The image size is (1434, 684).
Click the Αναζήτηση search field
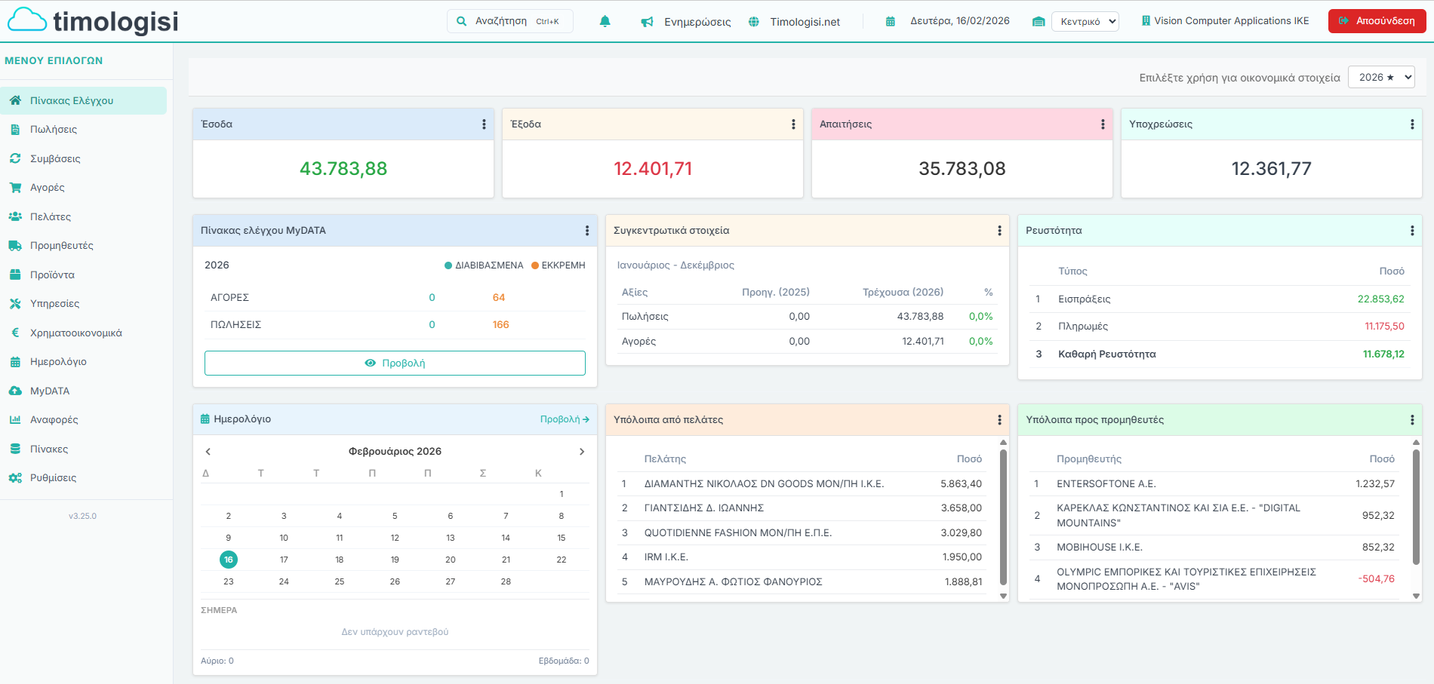(x=509, y=21)
